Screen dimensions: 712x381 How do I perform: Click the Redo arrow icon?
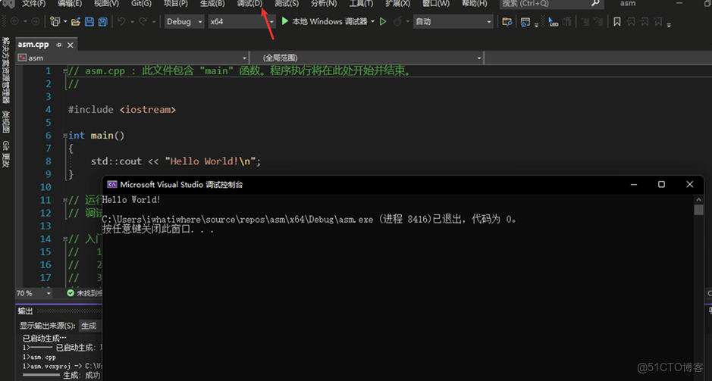tap(143, 21)
